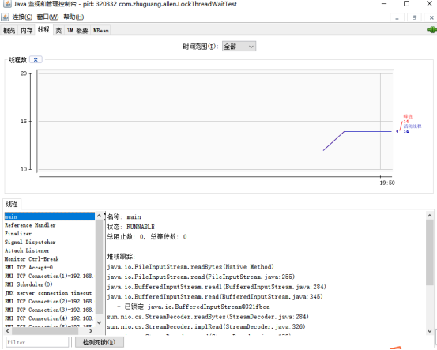Switch to the VM 概要 tab

pos(77,30)
